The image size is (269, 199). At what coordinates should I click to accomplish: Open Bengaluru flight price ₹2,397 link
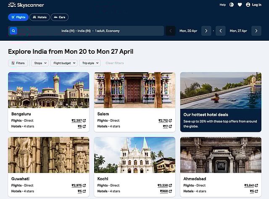[79, 120]
